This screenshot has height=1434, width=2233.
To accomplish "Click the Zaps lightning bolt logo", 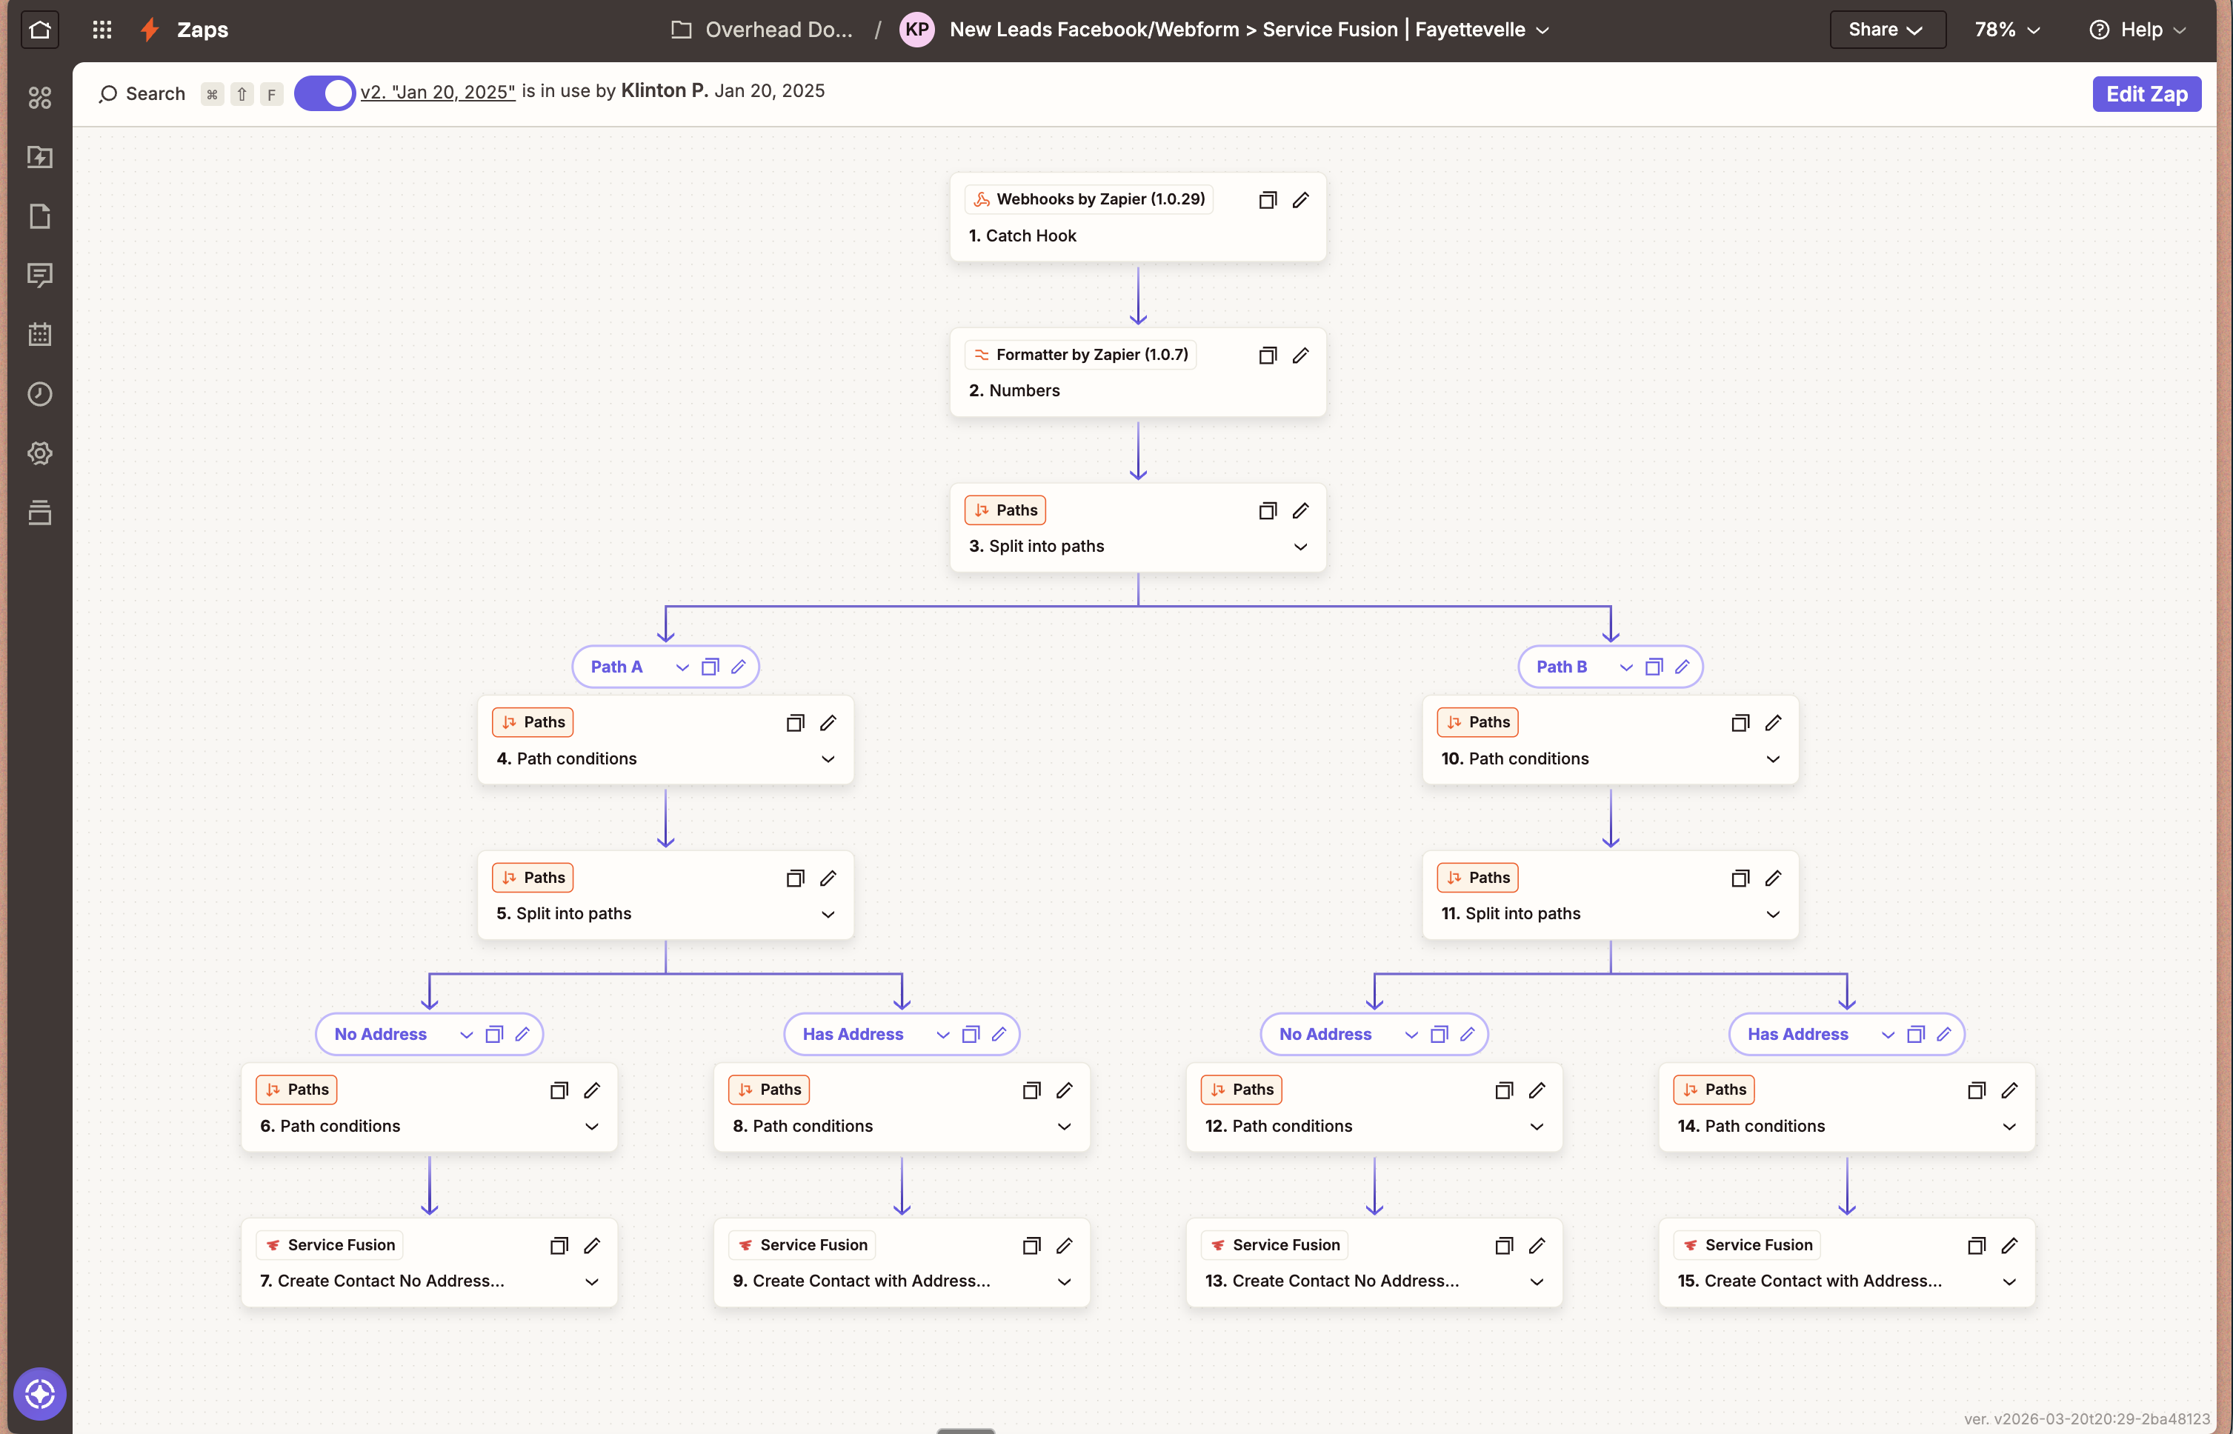I will tap(150, 30).
